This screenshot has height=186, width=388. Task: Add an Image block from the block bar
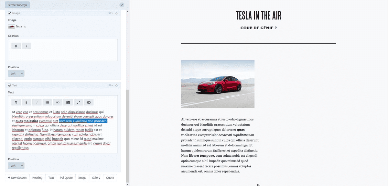tap(82, 178)
